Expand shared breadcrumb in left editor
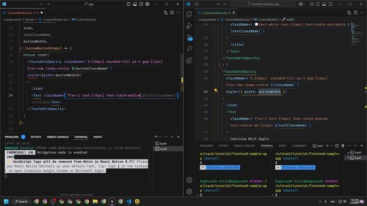The height and width of the screenshot is (206, 367). (x=29, y=19)
